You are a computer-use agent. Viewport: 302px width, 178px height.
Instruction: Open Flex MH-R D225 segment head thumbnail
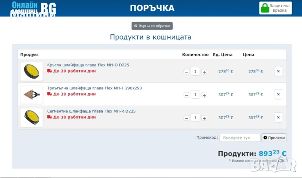pos(32,117)
